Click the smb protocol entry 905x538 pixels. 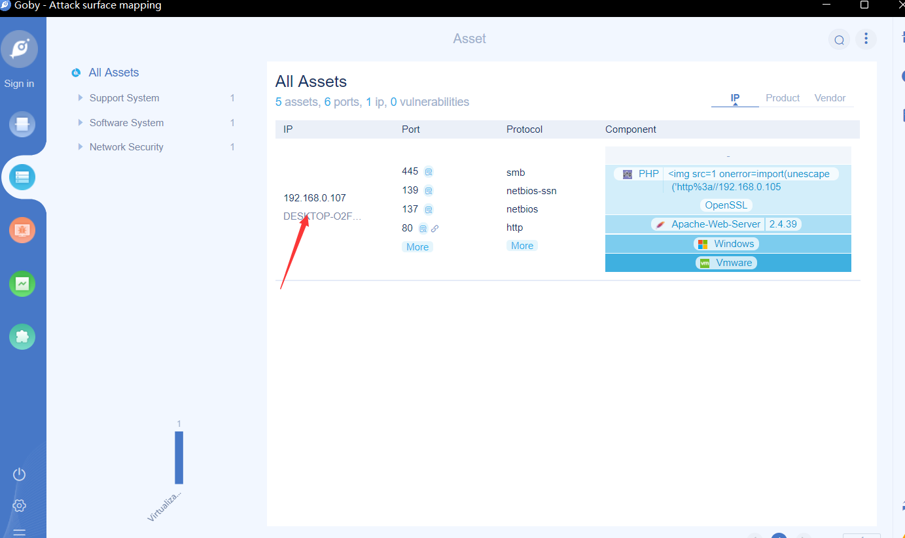[x=516, y=173]
